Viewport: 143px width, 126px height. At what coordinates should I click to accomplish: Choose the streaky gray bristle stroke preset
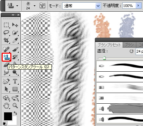tap(120, 87)
